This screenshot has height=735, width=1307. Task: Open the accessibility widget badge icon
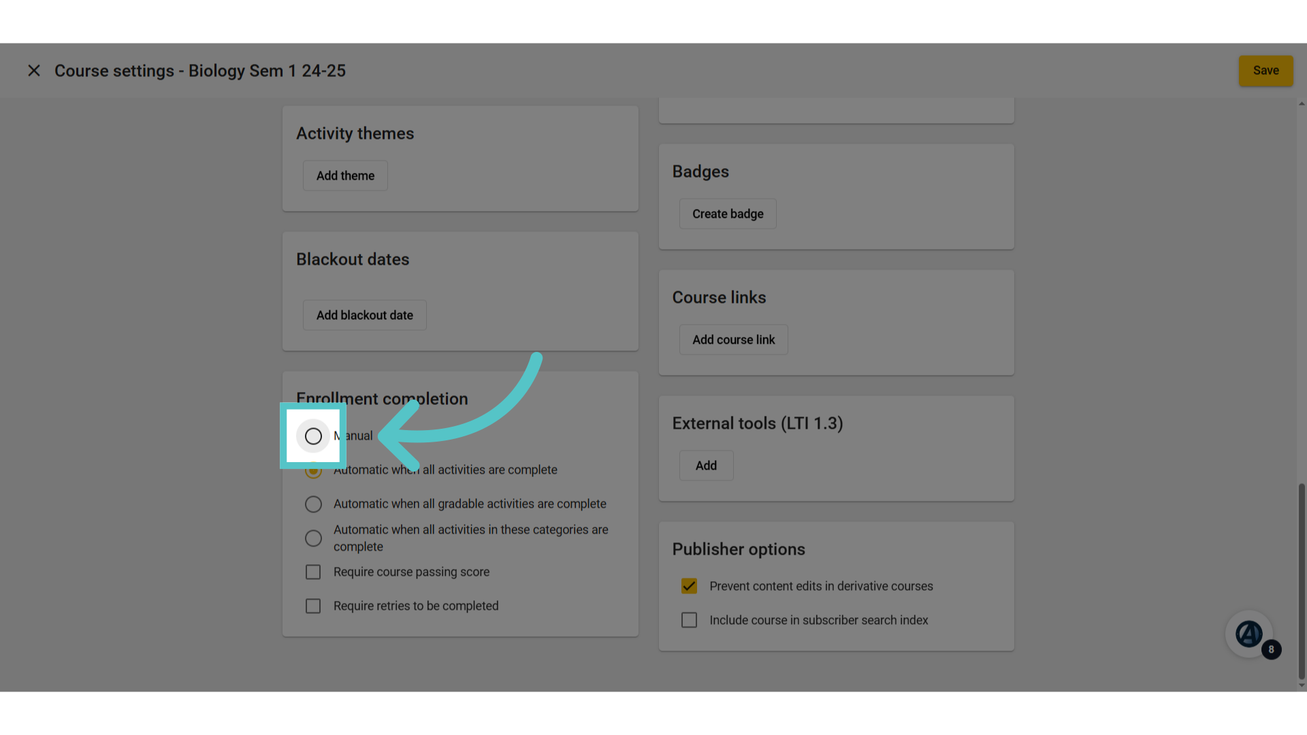tap(1249, 634)
